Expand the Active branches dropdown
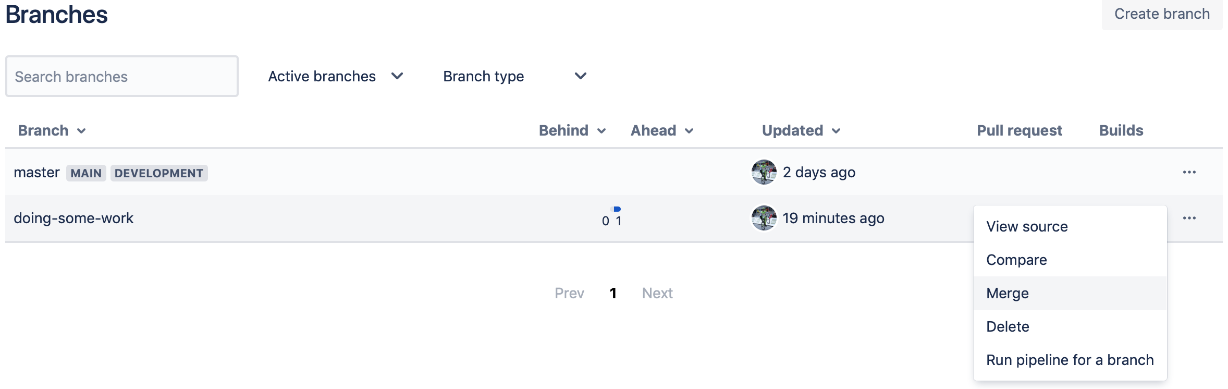This screenshot has height=389, width=1228. [336, 76]
